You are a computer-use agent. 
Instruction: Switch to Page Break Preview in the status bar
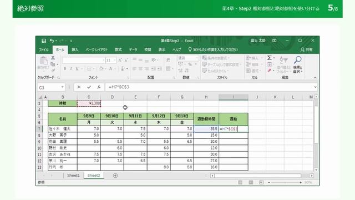click(261, 182)
